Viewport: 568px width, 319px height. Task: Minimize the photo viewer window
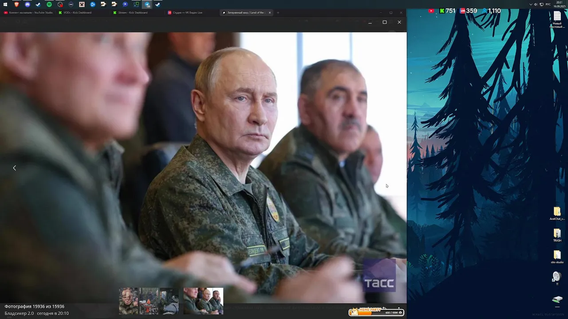coord(370,22)
